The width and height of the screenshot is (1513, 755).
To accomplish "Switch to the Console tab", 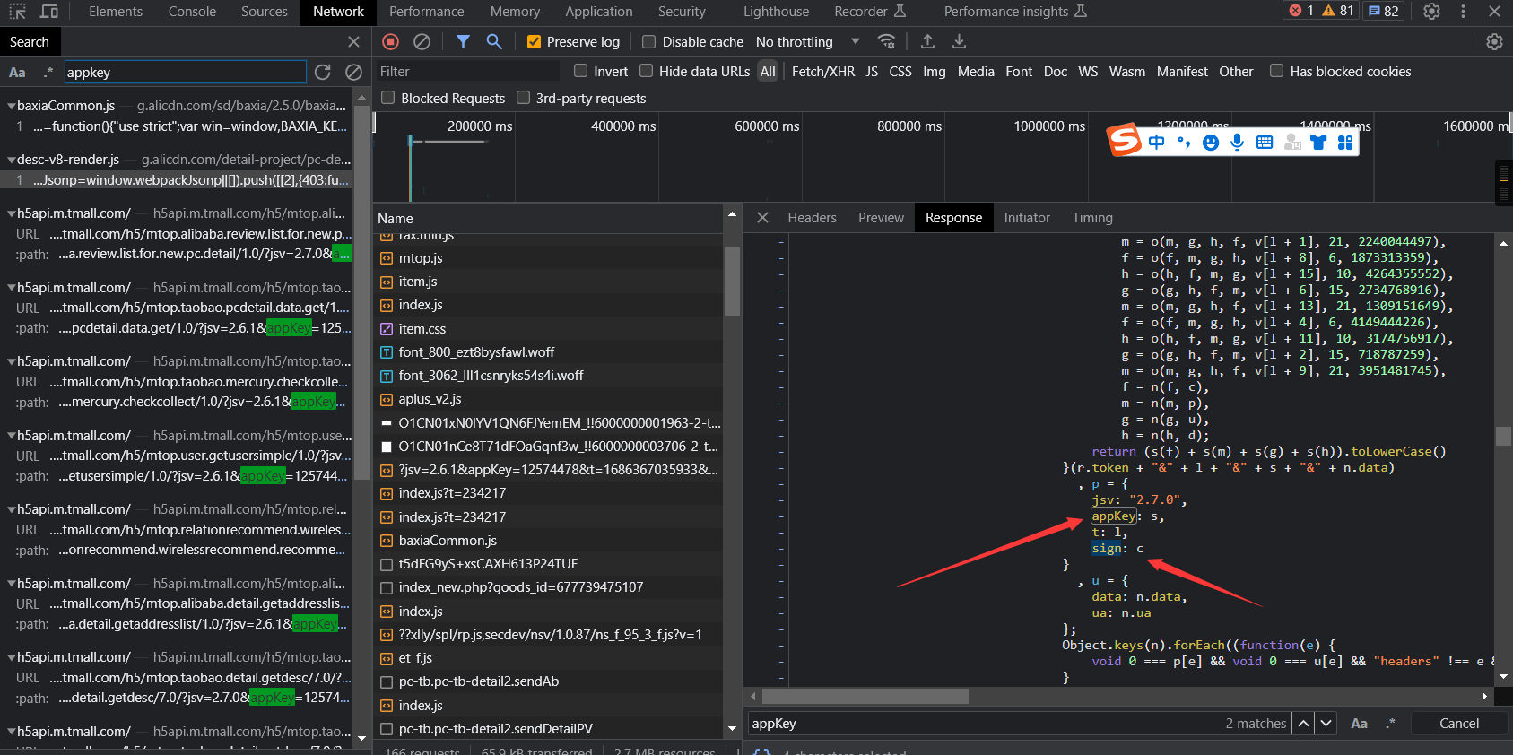I will (x=192, y=12).
